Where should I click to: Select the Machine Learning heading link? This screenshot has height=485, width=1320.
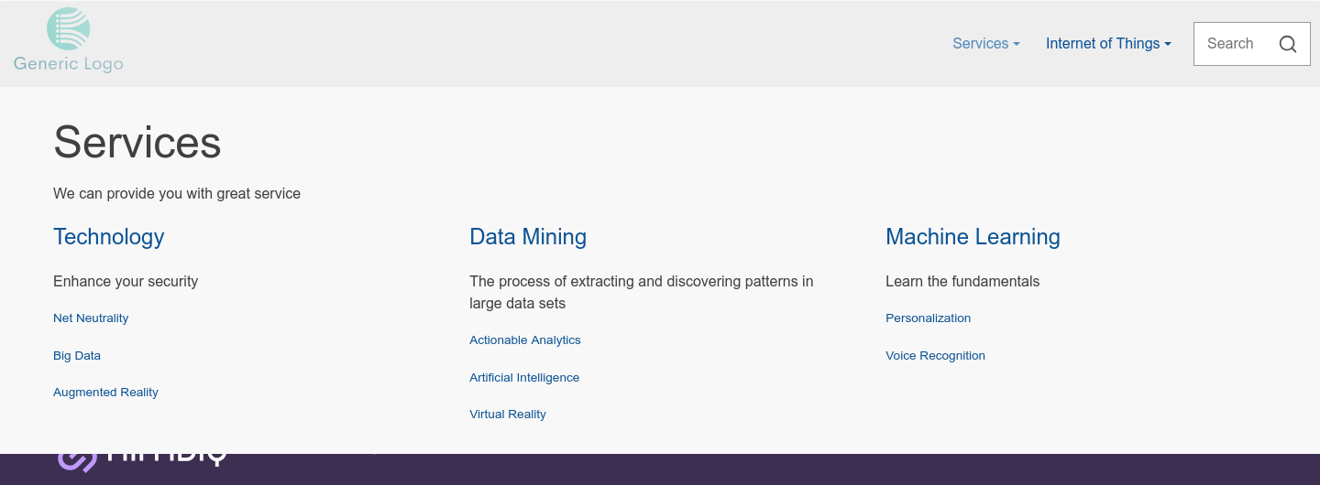tap(973, 237)
